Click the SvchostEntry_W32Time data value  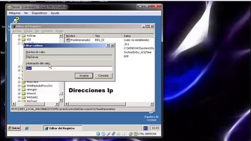point(138,52)
